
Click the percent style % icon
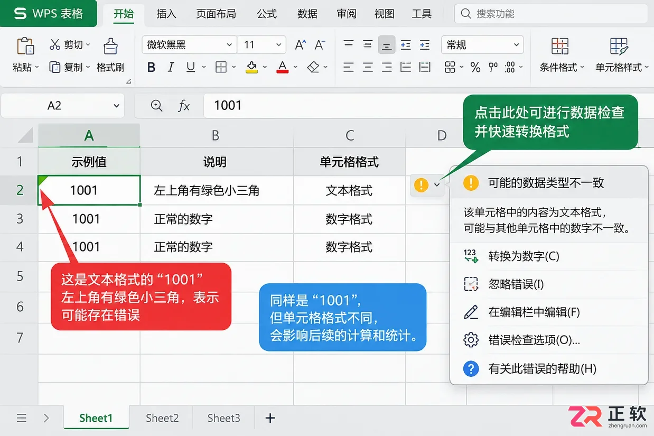click(475, 67)
